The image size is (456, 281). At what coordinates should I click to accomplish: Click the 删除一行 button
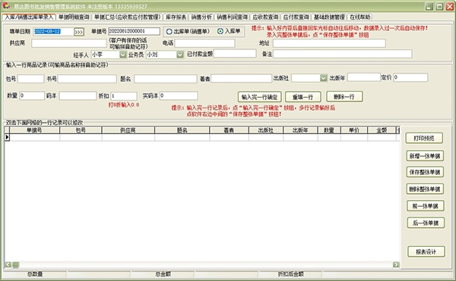tap(344, 96)
